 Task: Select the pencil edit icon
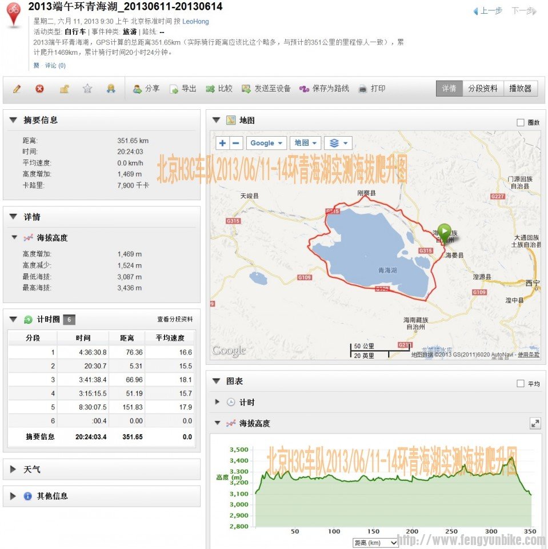pos(17,89)
